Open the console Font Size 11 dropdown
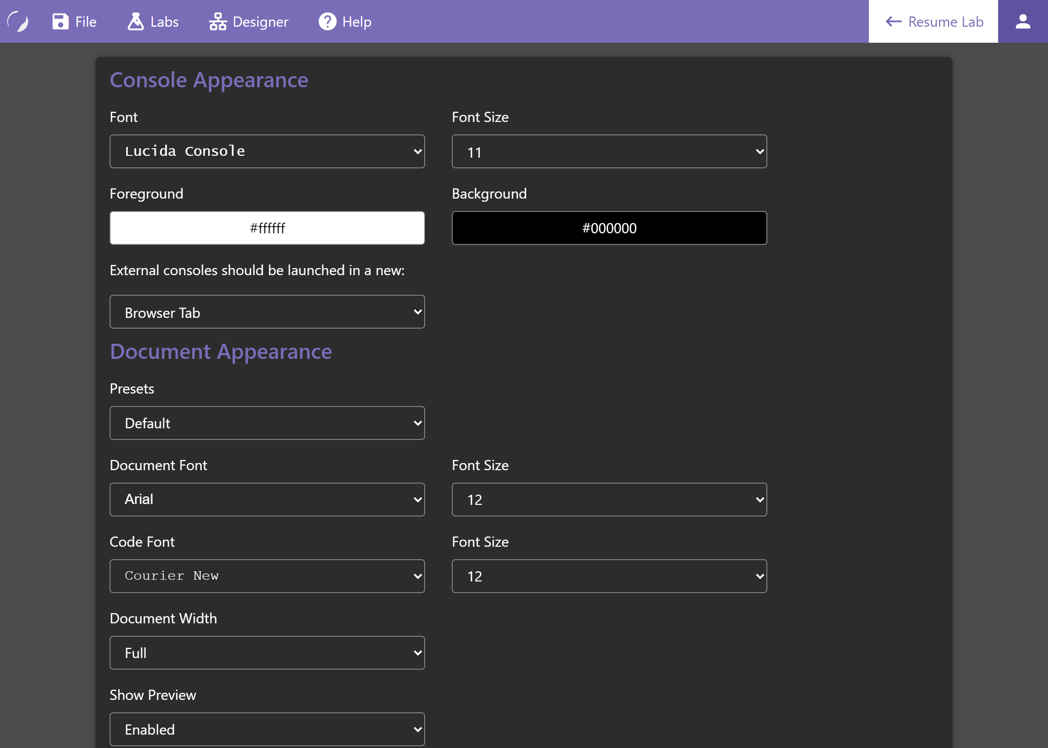This screenshot has width=1048, height=748. point(609,151)
